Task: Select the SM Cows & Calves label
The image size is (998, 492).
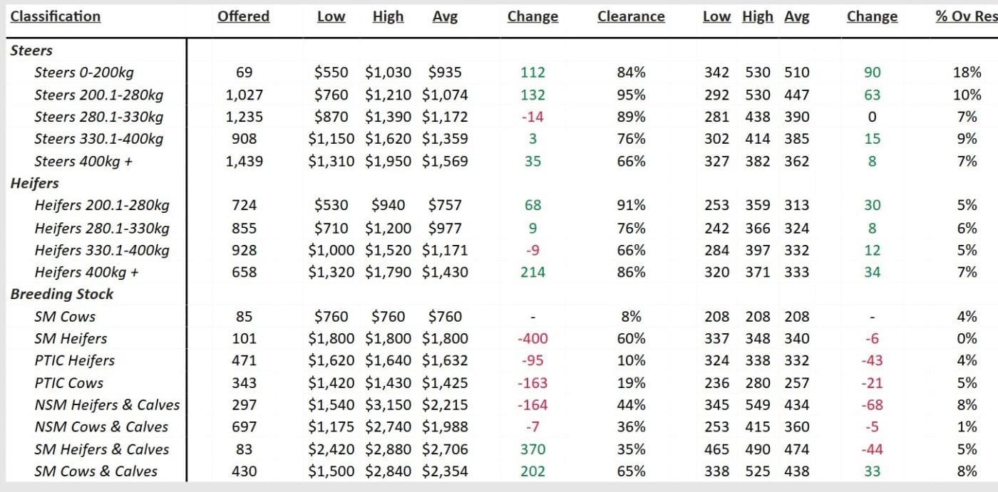Action: tap(96, 471)
